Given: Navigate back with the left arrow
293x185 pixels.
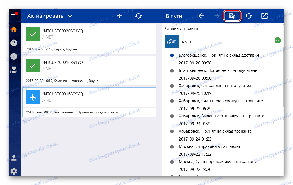Looking at the screenshot, I should (x=201, y=16).
